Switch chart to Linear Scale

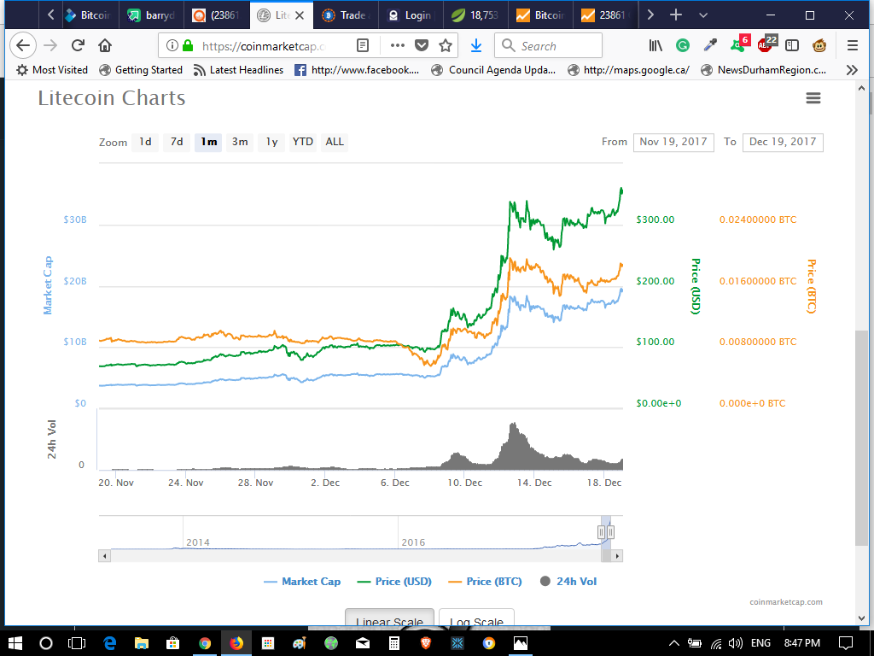click(x=389, y=618)
